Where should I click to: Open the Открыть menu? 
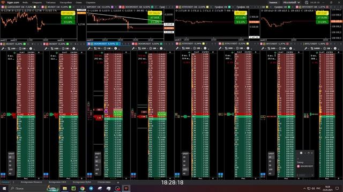37,2
